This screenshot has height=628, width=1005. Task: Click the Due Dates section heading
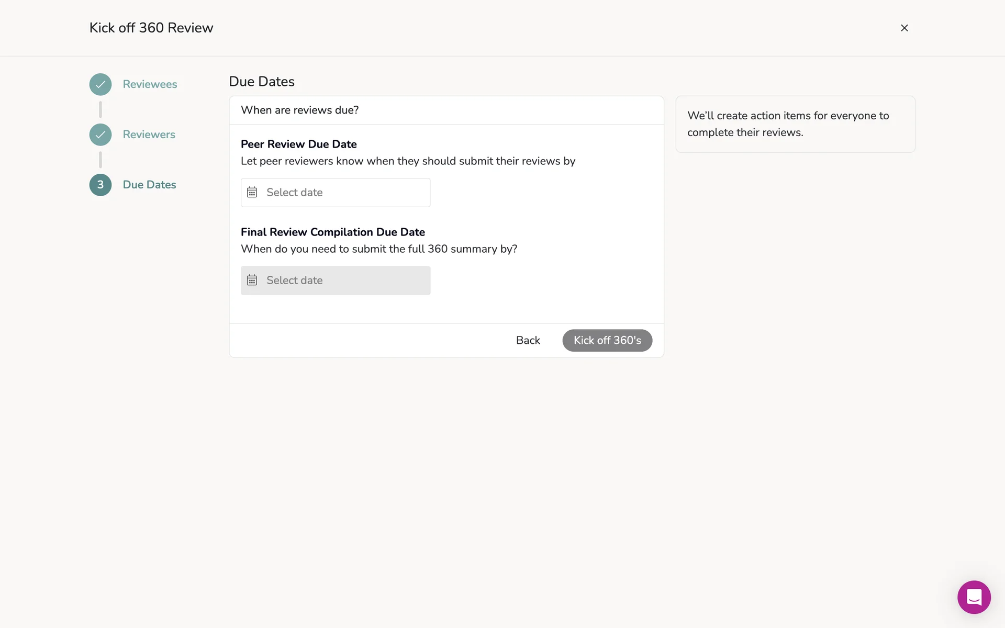pos(262,82)
